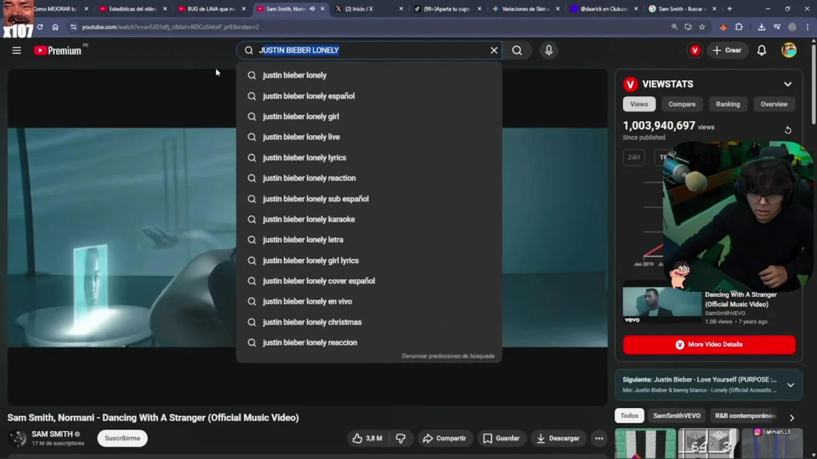This screenshot has width=817, height=459.
Task: Choose suggestion "justin bieber lonely reaction"
Action: (x=369, y=178)
